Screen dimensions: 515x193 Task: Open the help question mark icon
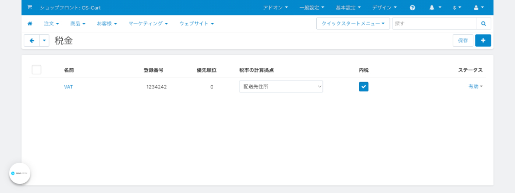pyautogui.click(x=413, y=8)
